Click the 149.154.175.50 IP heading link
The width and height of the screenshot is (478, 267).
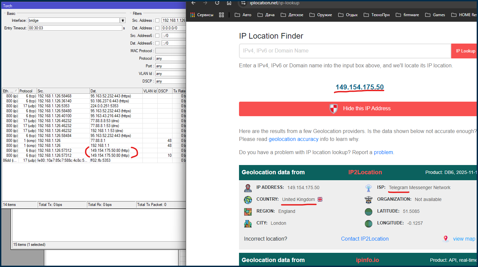pos(360,87)
